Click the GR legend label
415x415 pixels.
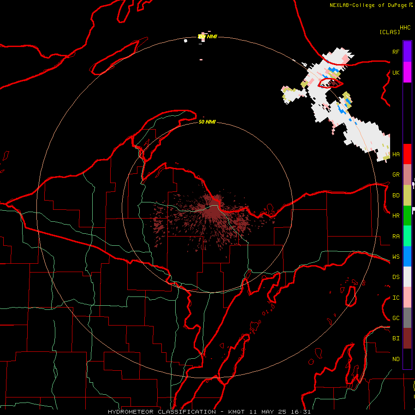(396, 175)
